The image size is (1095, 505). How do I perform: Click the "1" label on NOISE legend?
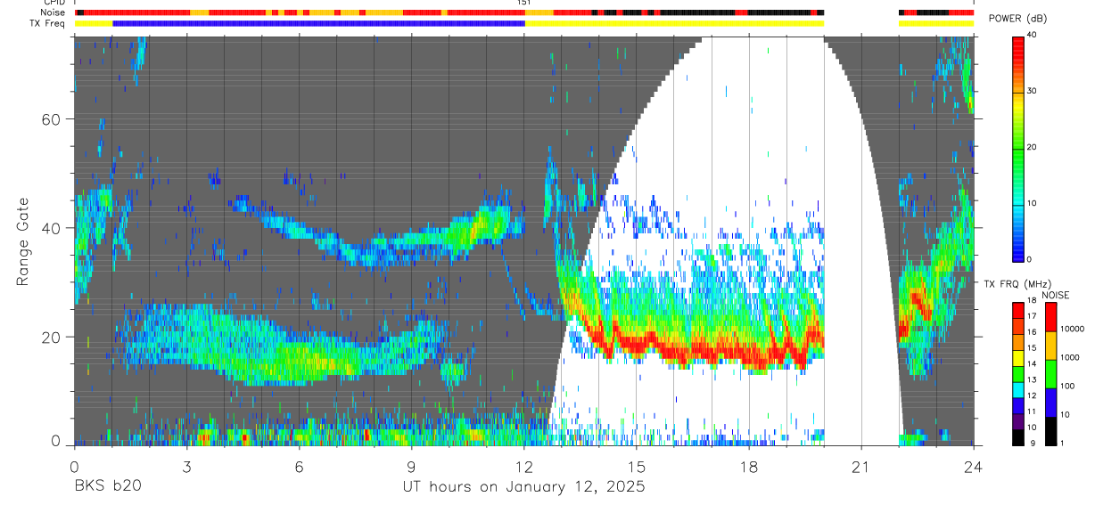coord(1061,443)
